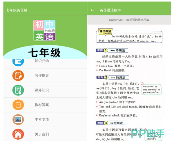Tap the red 关于我们 home icon
This screenshot has width=174, height=144.
tap(18, 134)
